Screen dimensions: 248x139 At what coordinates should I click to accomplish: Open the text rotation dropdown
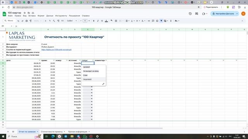[143, 21]
